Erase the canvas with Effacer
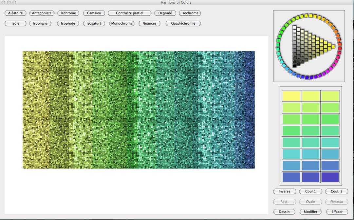Screen dimensions: 354x220 (337, 212)
